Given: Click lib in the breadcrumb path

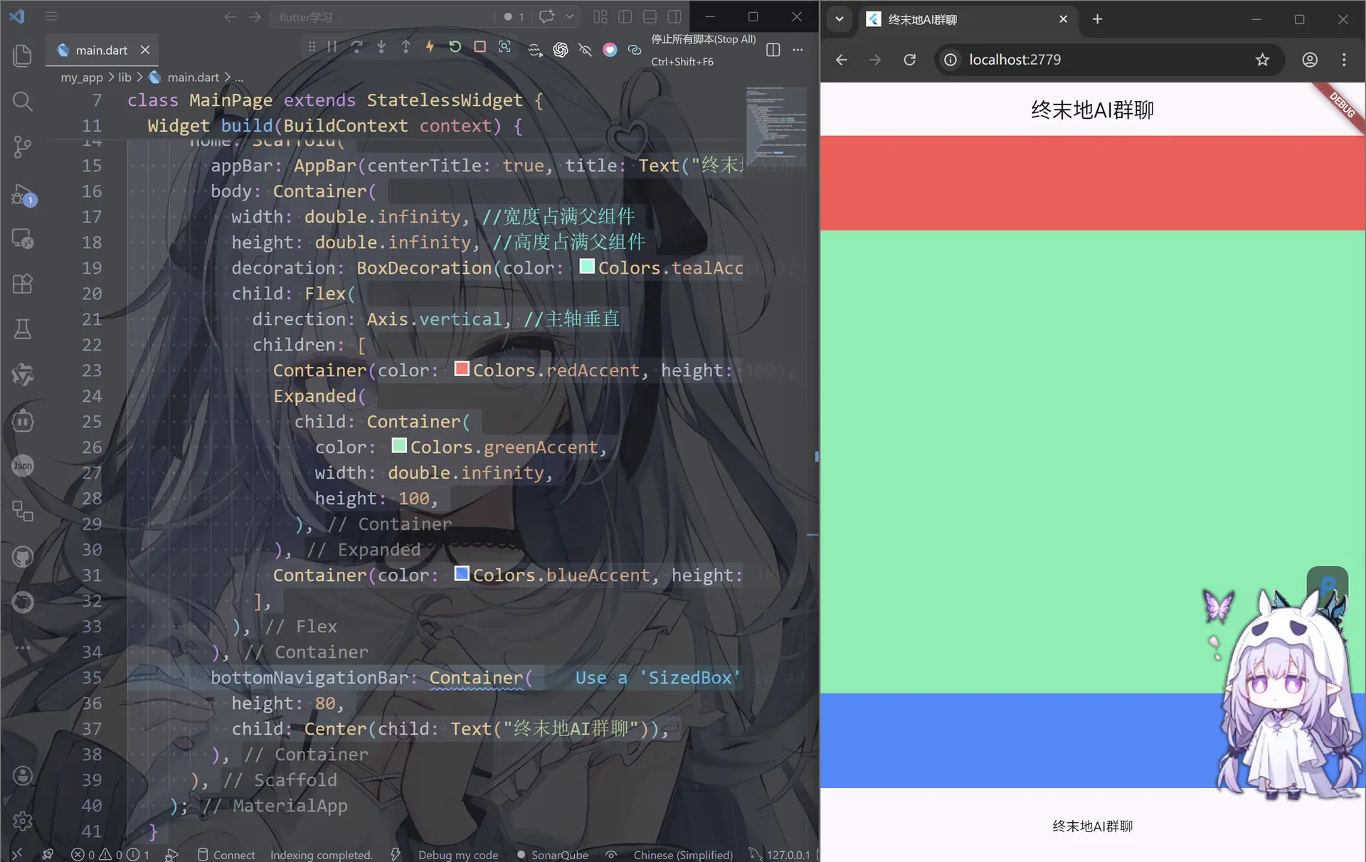Looking at the screenshot, I should (x=125, y=77).
